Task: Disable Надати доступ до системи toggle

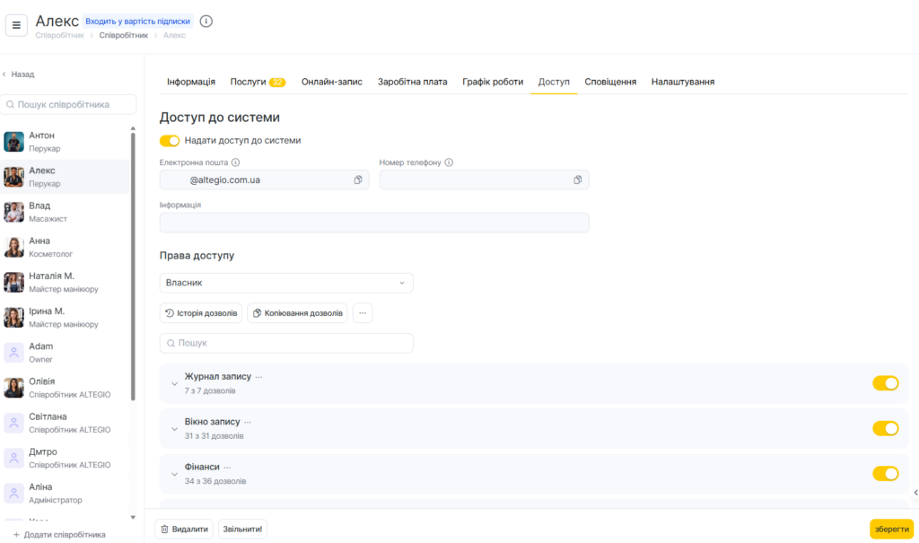Action: click(170, 141)
